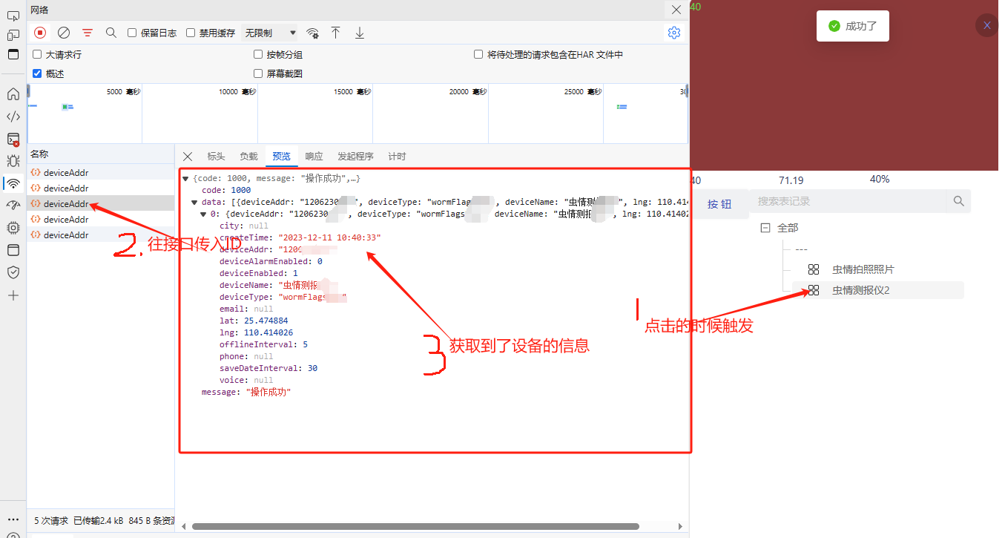Check the 屏幕截图 option
The image size is (1005, 538).
pos(258,73)
